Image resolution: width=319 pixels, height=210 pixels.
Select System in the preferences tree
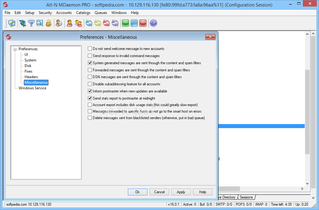[30, 60]
